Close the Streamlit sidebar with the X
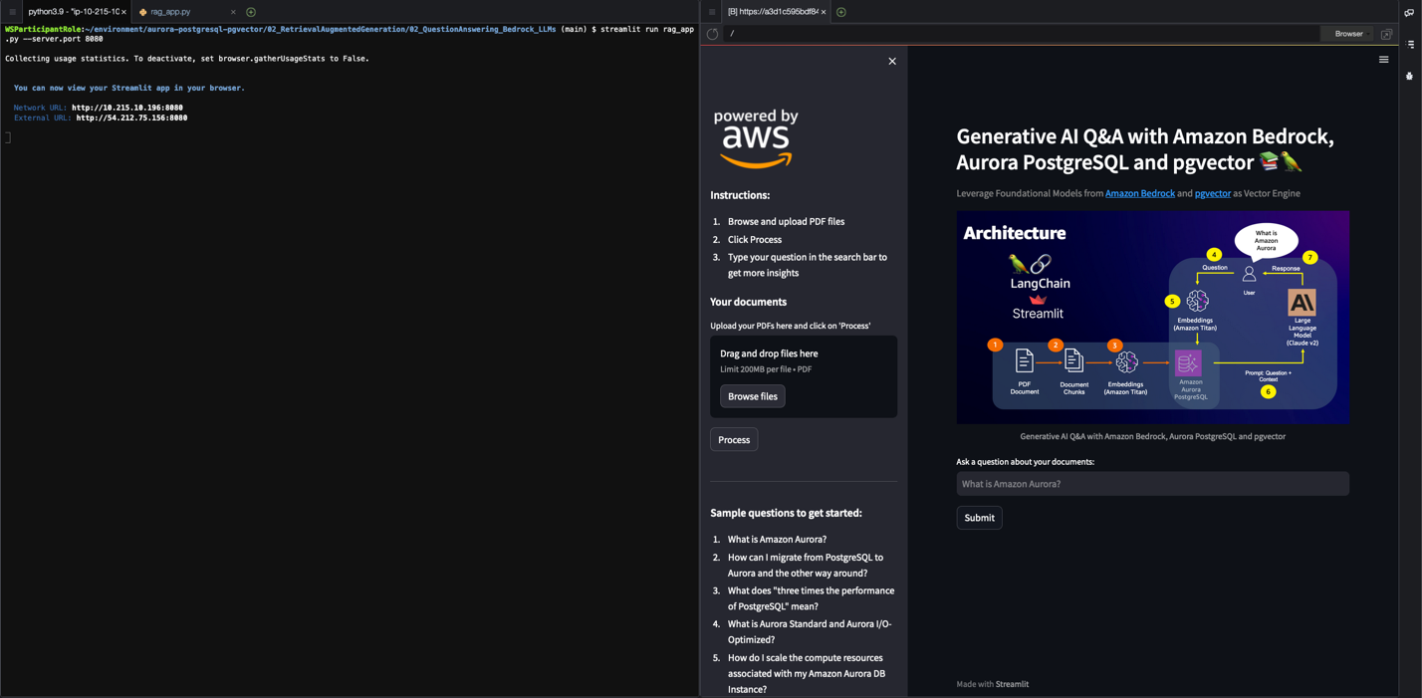The width and height of the screenshot is (1422, 698). [x=892, y=62]
